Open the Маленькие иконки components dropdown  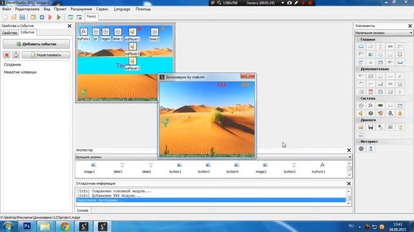coord(384,33)
